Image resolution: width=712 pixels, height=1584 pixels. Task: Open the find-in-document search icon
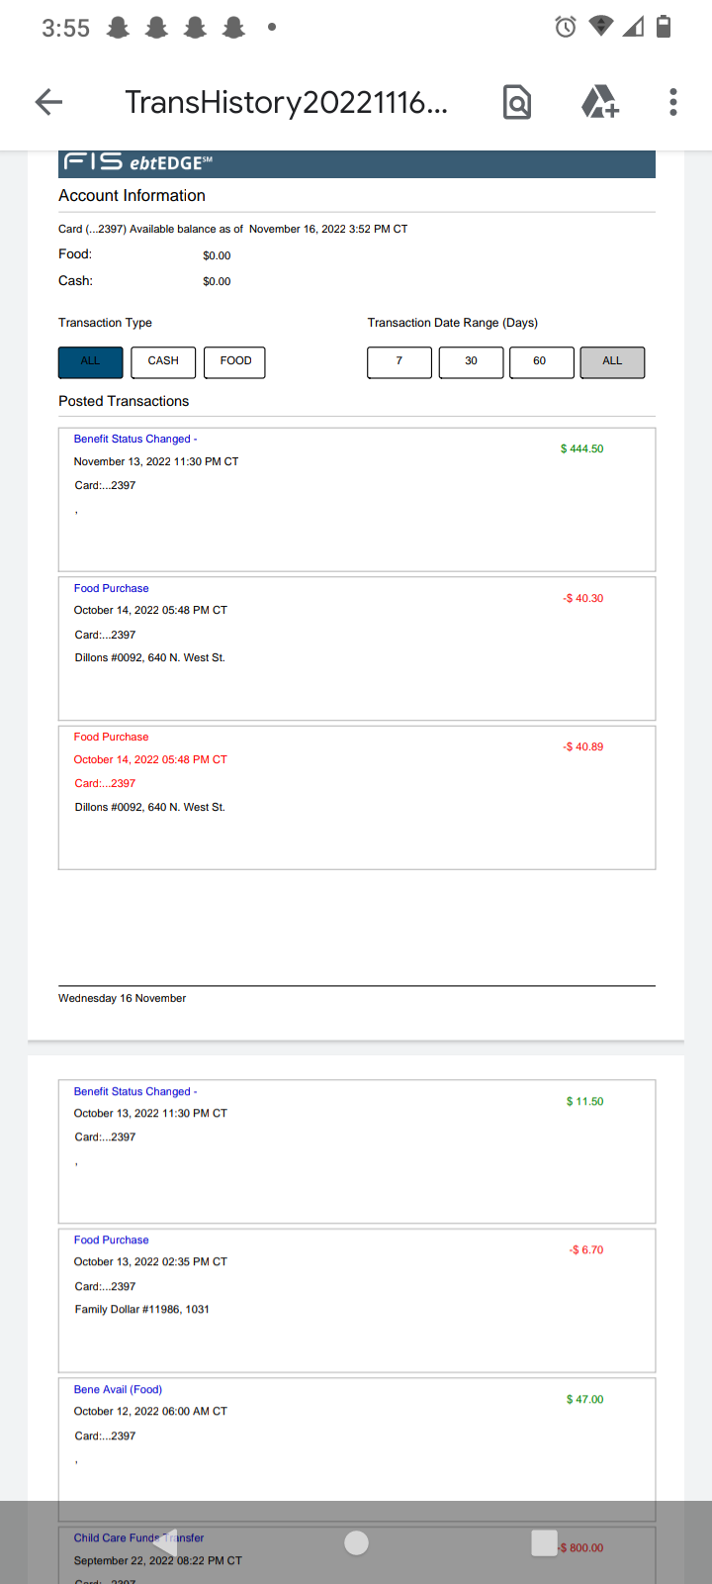pos(517,101)
